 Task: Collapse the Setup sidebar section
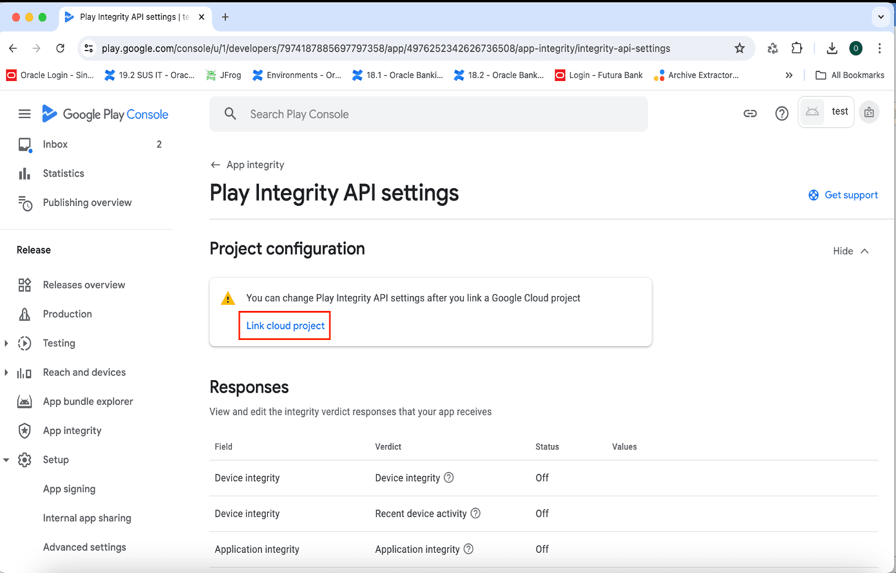click(6, 460)
